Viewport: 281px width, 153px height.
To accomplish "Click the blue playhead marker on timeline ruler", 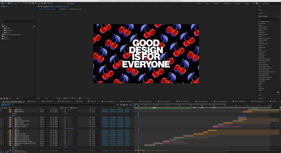I will pyautogui.click(x=139, y=106).
